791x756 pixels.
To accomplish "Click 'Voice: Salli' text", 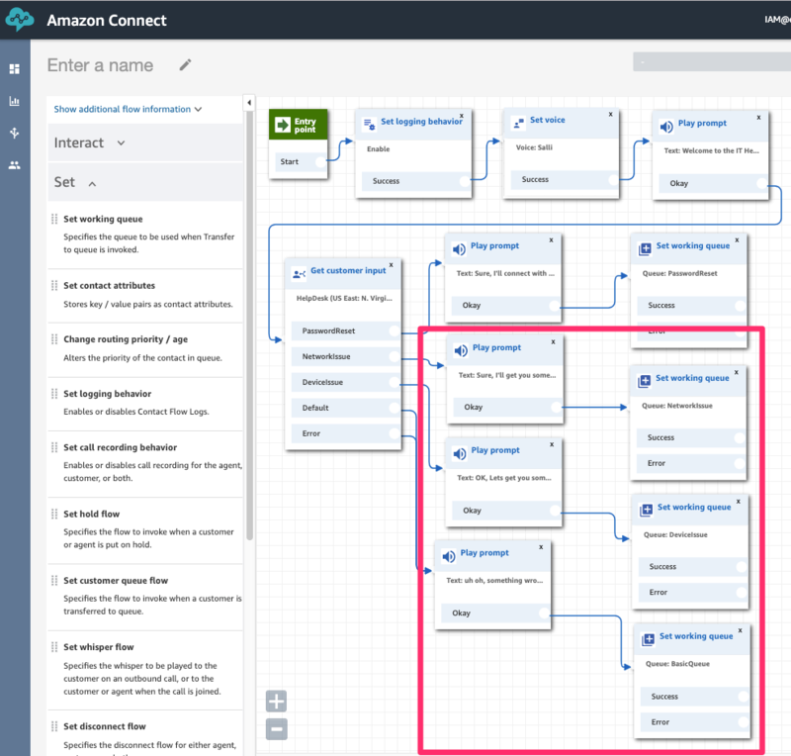I will tap(534, 147).
